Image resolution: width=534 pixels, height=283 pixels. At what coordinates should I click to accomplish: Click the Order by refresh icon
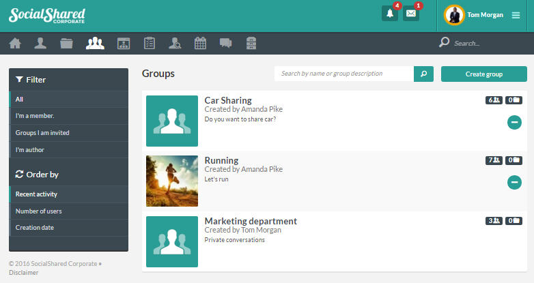[19, 174]
